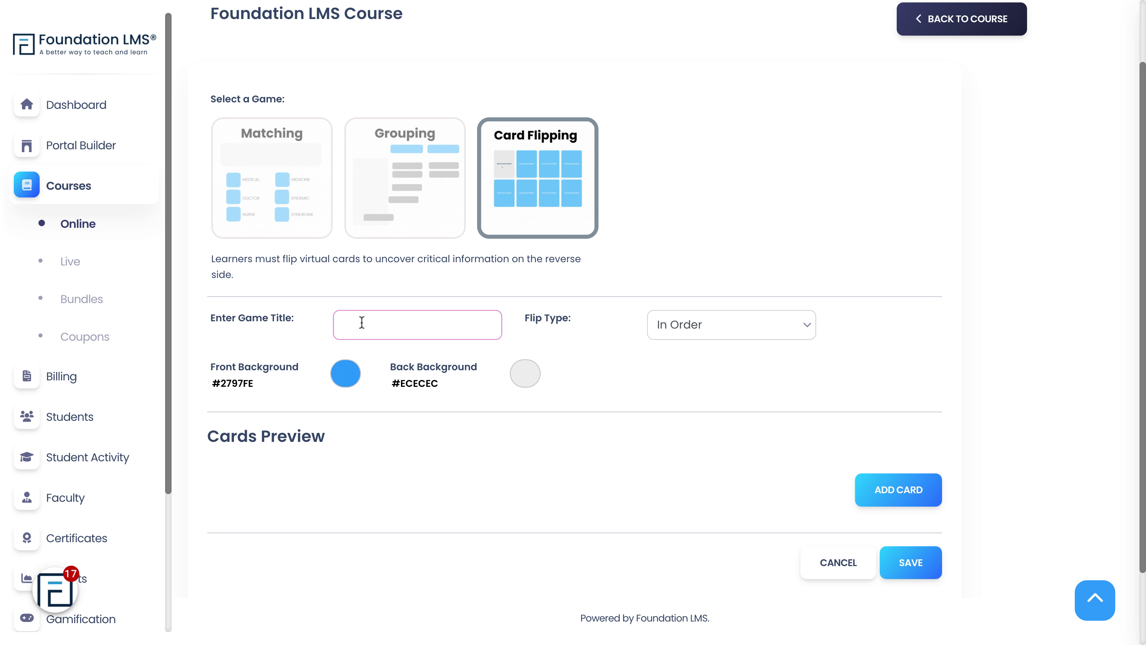Click the Students sidebar icon
Image resolution: width=1146 pixels, height=645 pixels.
coord(27,417)
